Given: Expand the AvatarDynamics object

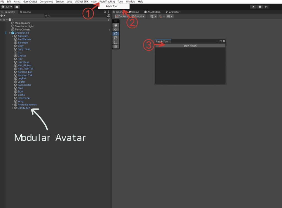Looking at the screenshot, I should point(13,105).
